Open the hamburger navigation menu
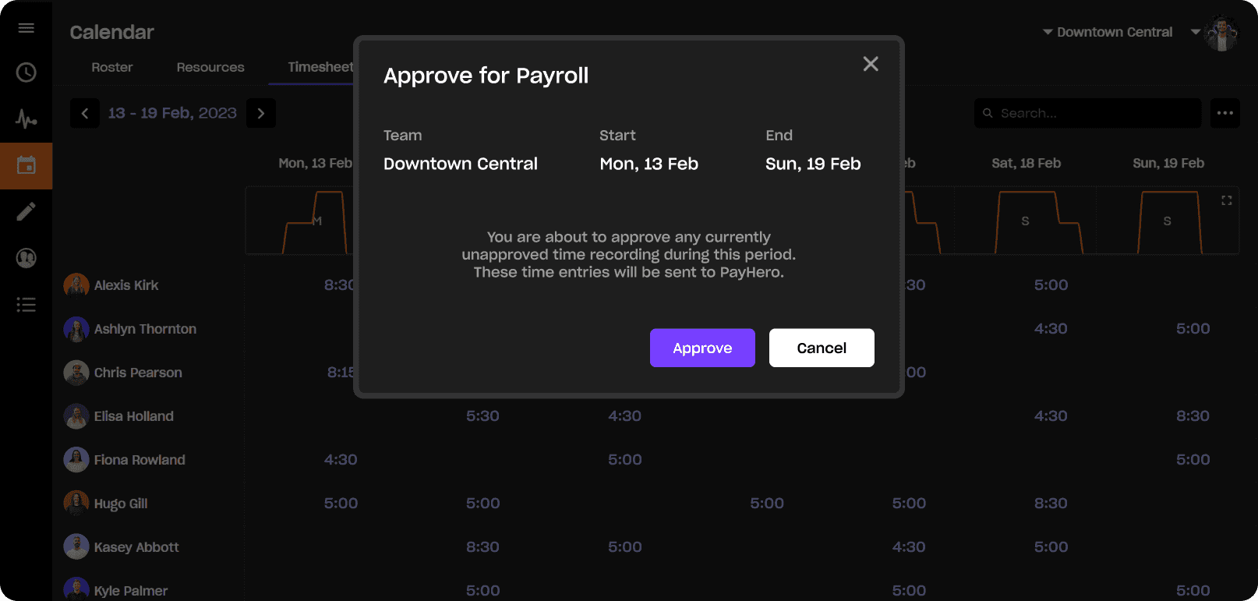Viewport: 1258px width, 601px height. point(26,27)
